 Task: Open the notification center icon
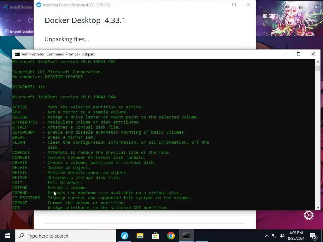point(313,236)
